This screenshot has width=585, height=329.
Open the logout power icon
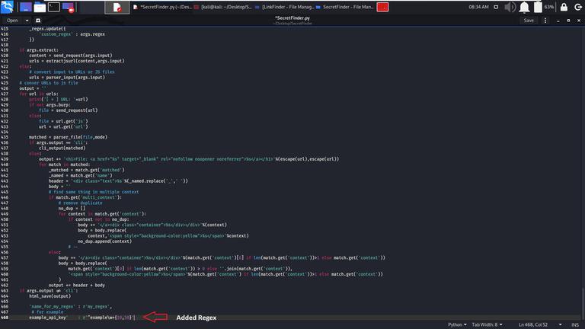[578, 7]
